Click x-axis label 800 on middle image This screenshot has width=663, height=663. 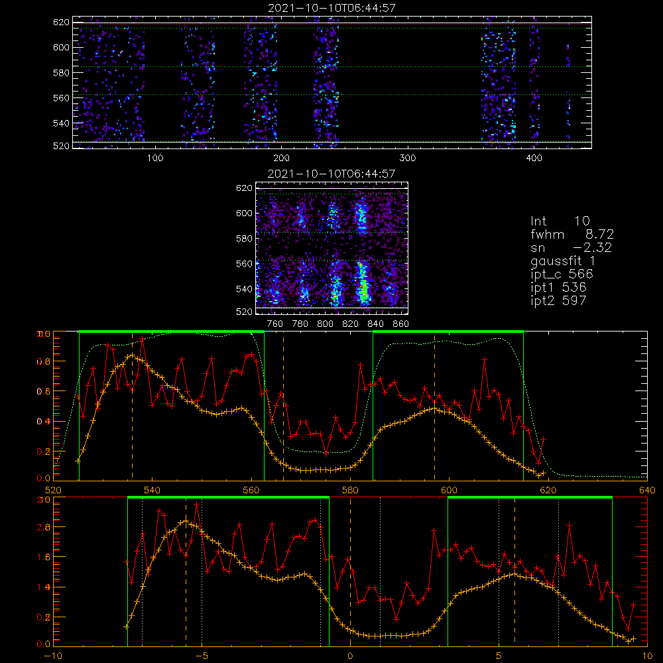pos(325,324)
